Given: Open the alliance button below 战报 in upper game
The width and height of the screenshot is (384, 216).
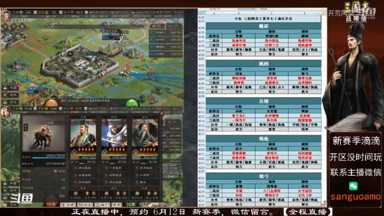Looking at the screenshot, I should click(x=10, y=102).
